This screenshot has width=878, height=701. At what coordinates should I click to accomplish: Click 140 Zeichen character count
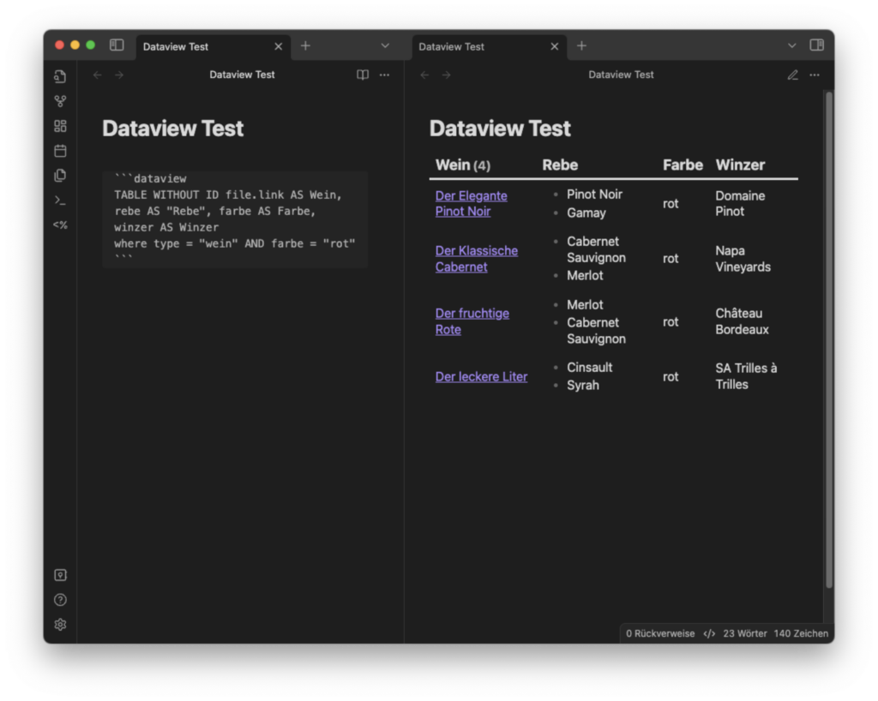point(801,633)
